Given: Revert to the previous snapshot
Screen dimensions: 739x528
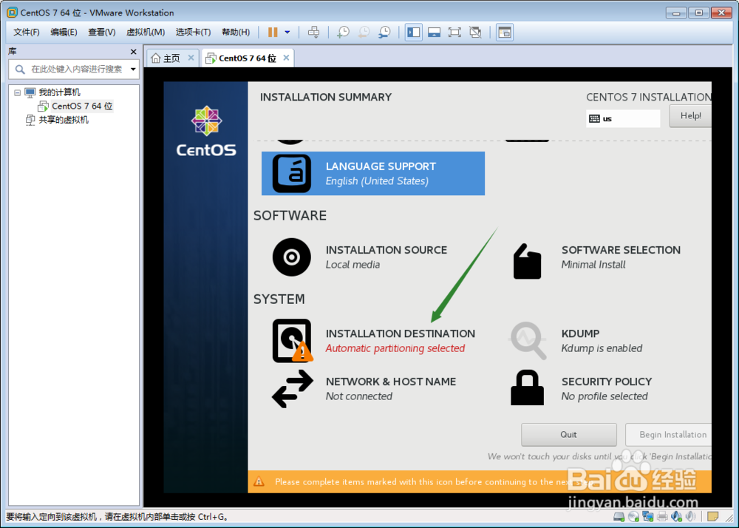Looking at the screenshot, I should (364, 32).
